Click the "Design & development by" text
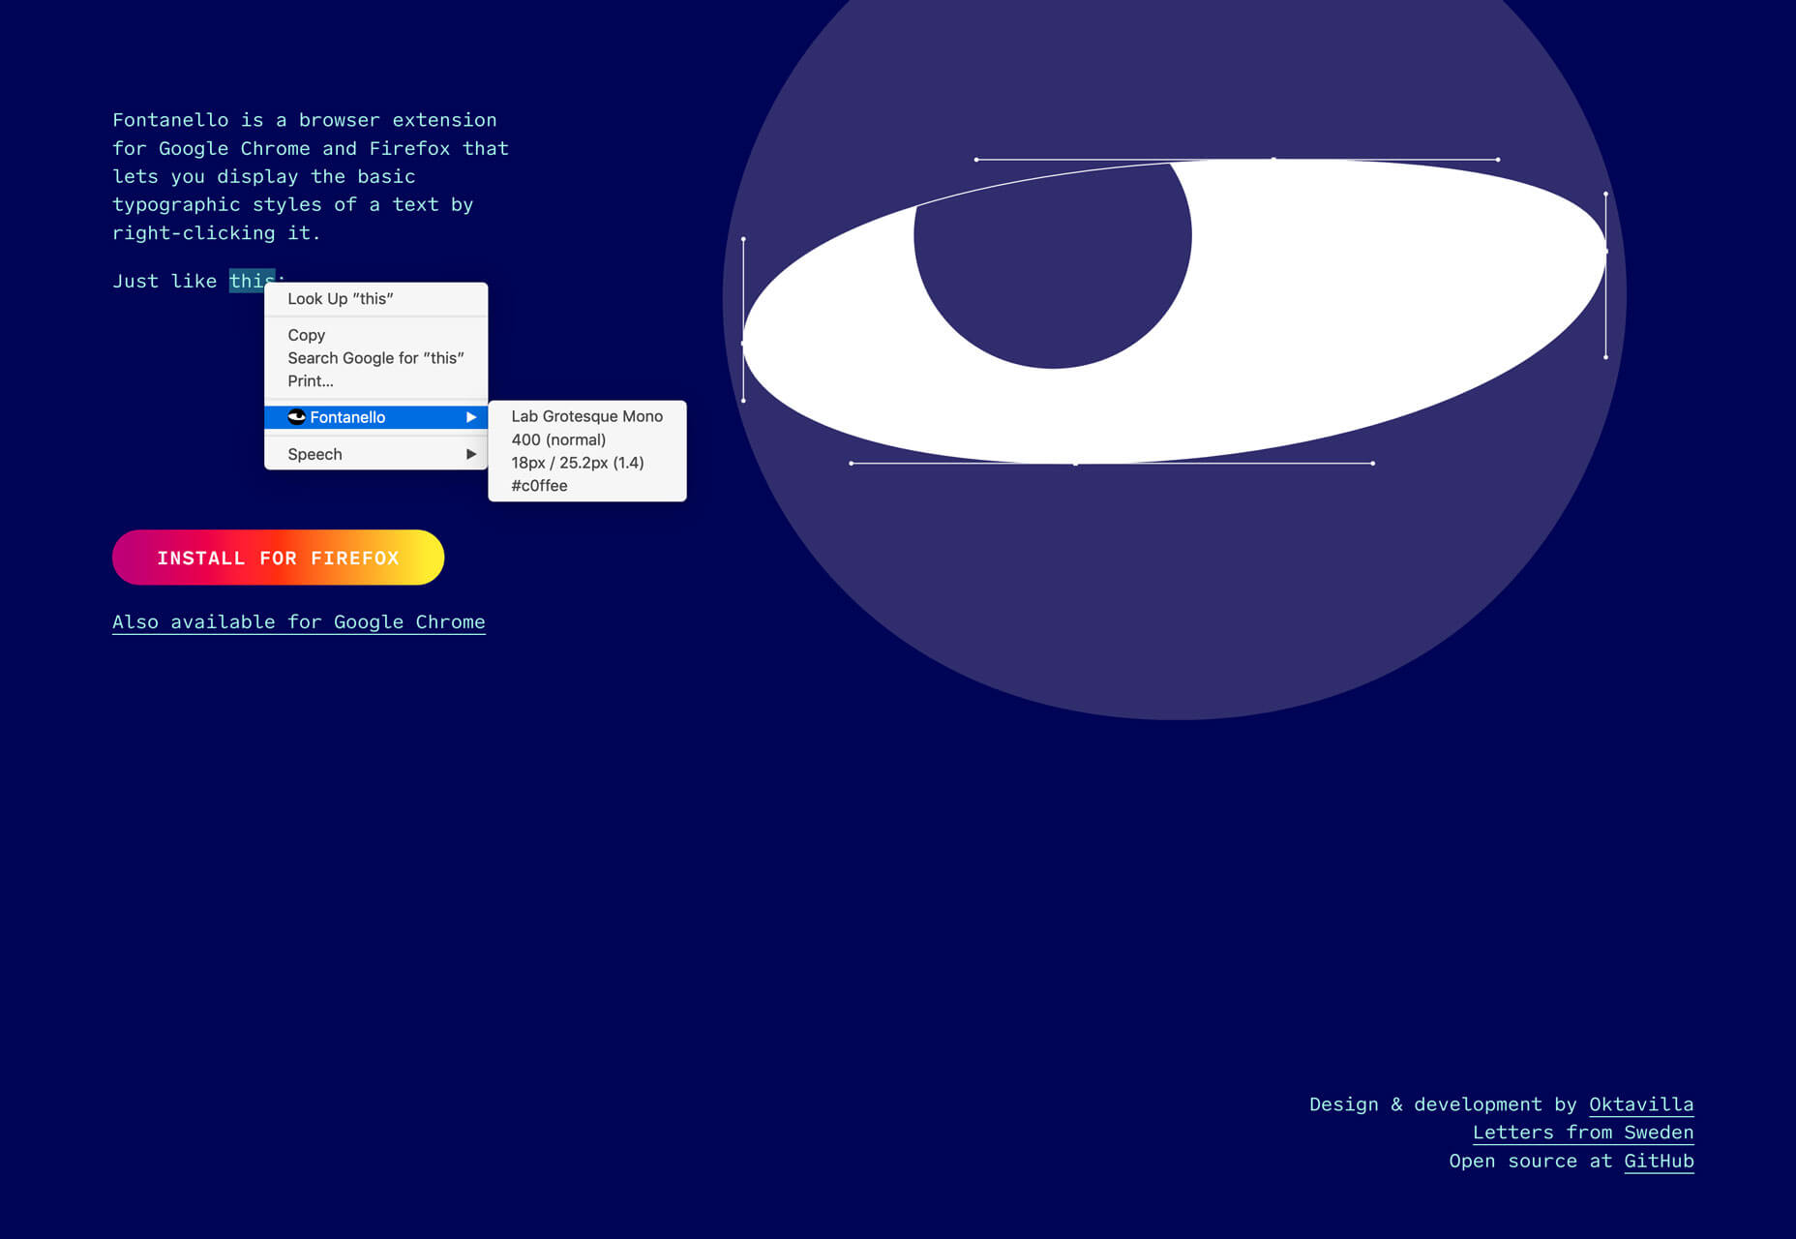The height and width of the screenshot is (1239, 1796). (x=1443, y=1104)
